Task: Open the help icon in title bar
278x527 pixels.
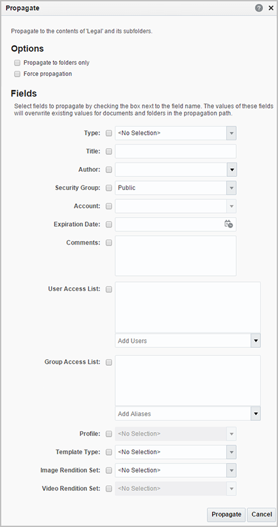Action: [x=259, y=8]
